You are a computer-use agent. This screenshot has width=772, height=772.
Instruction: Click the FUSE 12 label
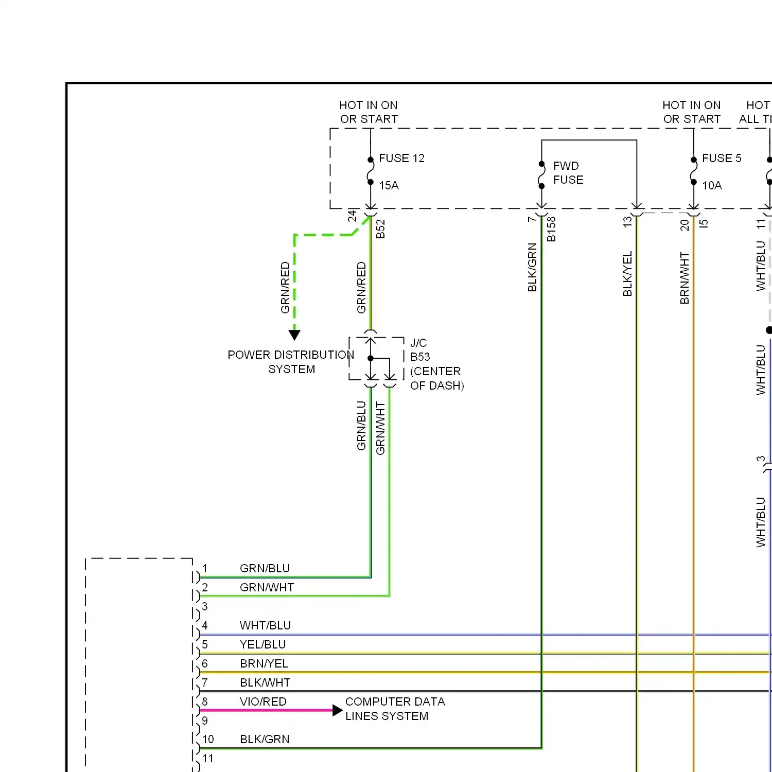401,159
